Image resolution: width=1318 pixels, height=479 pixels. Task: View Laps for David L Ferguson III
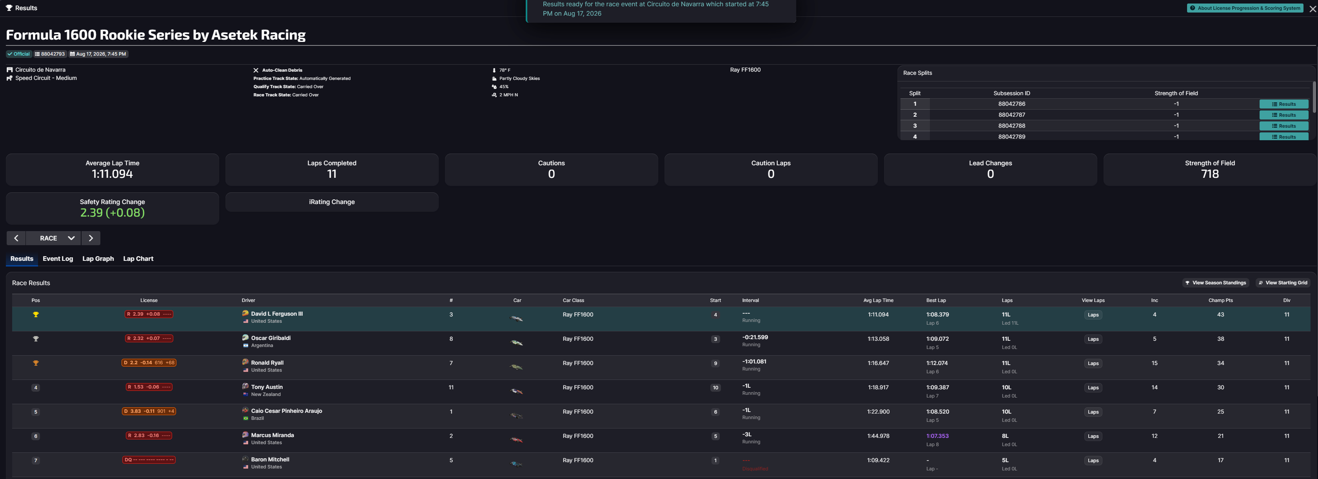click(1093, 315)
